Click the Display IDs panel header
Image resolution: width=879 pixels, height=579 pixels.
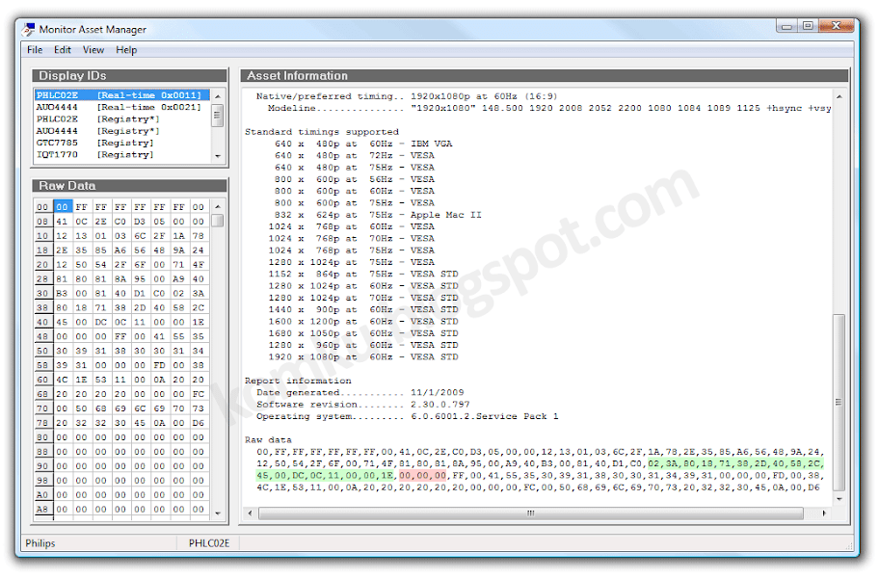[129, 75]
